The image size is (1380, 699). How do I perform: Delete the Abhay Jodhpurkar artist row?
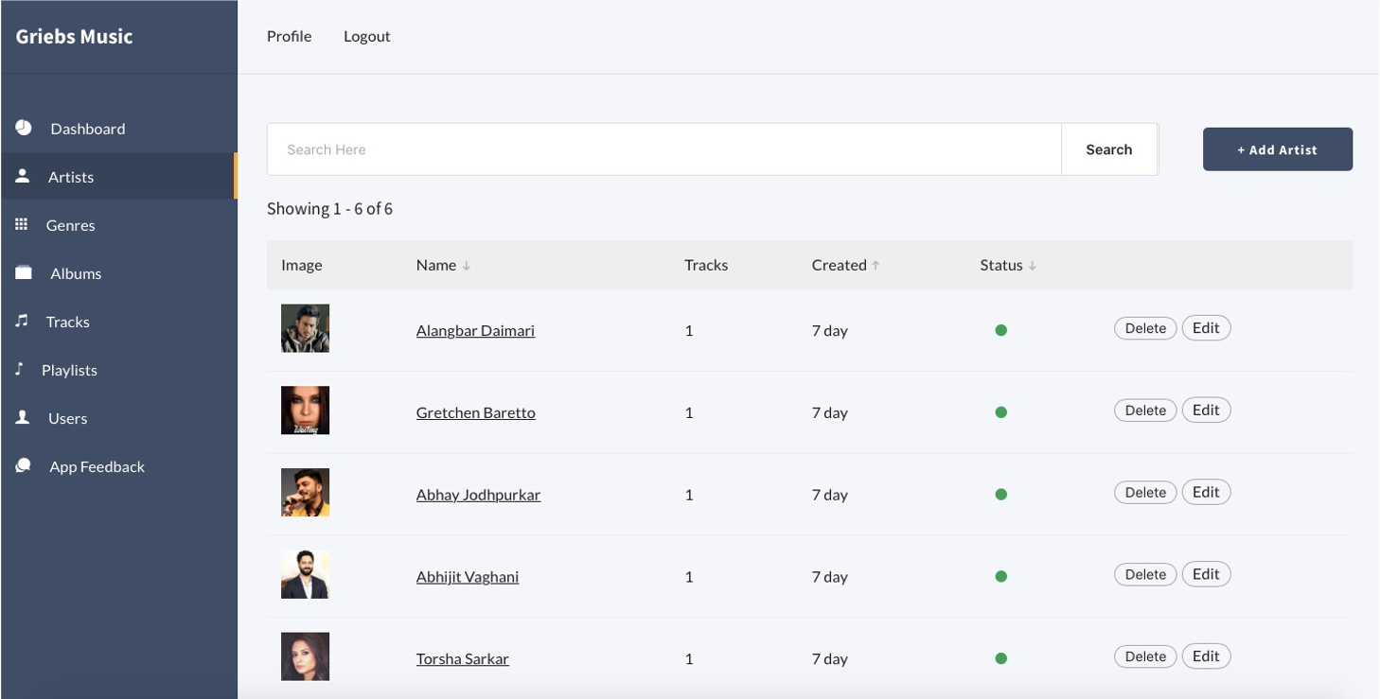pyautogui.click(x=1144, y=492)
